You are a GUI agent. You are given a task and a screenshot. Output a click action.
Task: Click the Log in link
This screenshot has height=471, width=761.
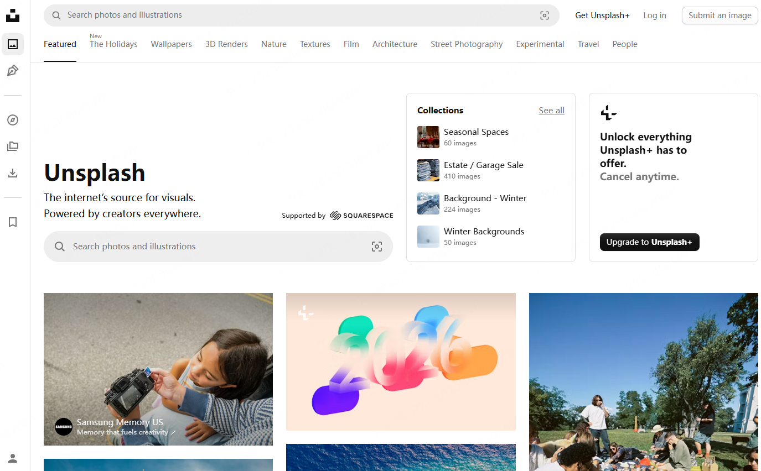[x=655, y=15]
